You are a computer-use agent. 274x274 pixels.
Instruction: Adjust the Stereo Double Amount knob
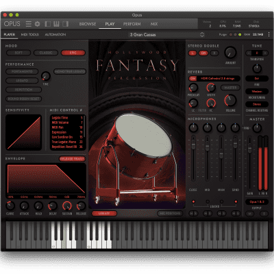click(230, 52)
